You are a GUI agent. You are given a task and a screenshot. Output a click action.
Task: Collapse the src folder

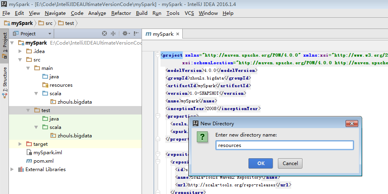coord(20,60)
